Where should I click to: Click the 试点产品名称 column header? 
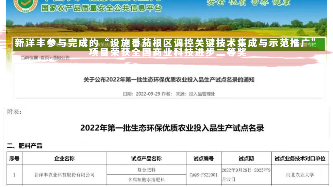click(146, 159)
